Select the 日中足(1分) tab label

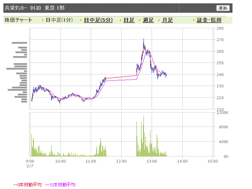59,20
